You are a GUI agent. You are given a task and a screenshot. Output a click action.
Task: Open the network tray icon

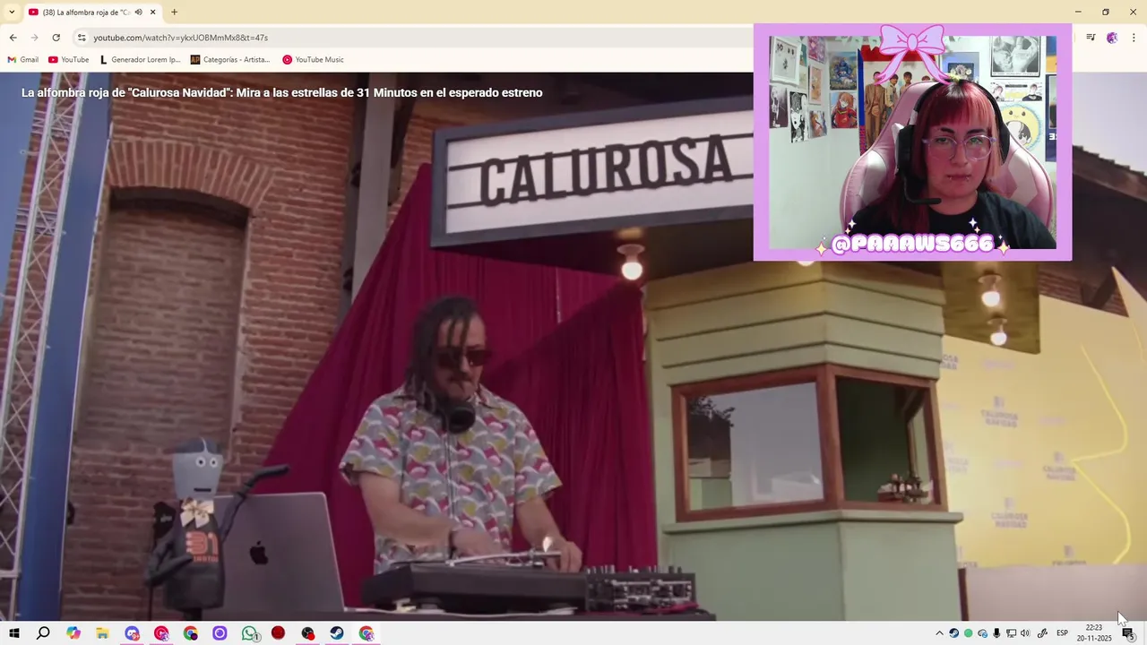click(x=1011, y=633)
